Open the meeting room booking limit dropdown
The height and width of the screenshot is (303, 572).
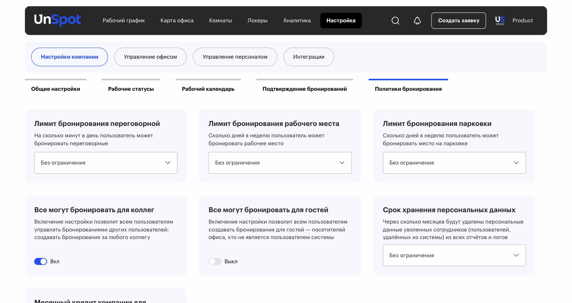coord(106,163)
